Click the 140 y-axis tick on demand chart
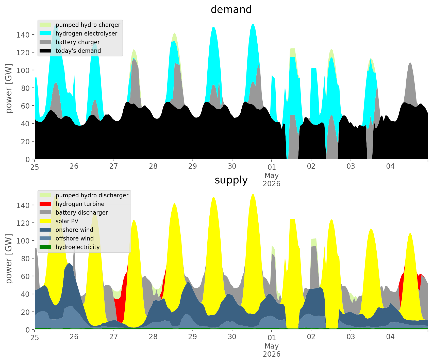This screenshot has height=363, width=433. click(x=22, y=35)
